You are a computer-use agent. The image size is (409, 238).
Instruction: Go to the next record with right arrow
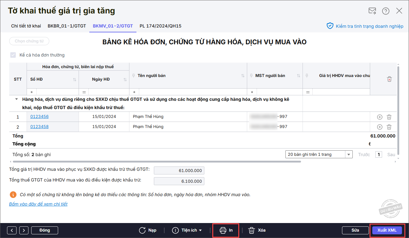24,230
